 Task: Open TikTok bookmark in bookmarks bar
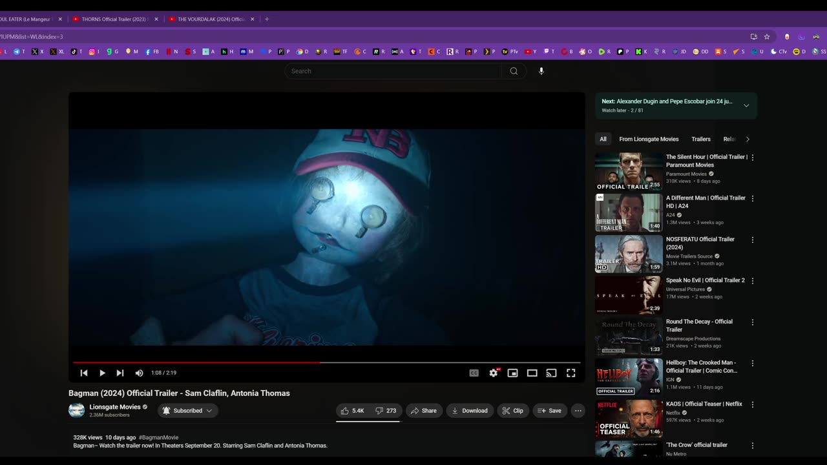[76, 52]
